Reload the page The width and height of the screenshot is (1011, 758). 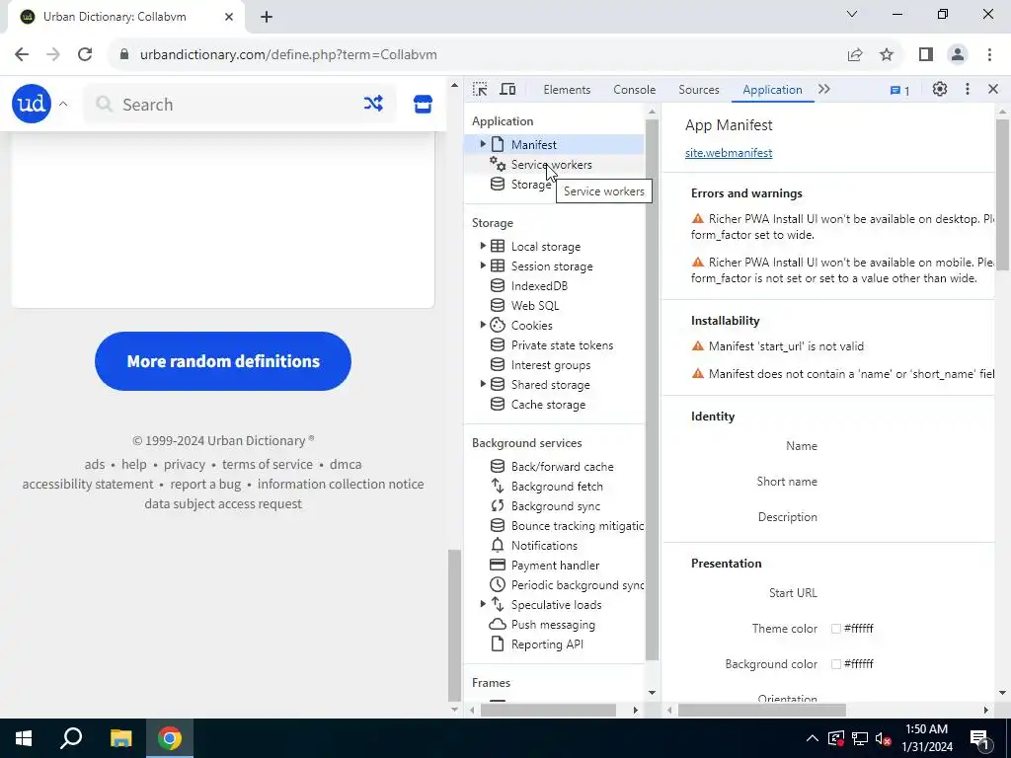tap(85, 54)
